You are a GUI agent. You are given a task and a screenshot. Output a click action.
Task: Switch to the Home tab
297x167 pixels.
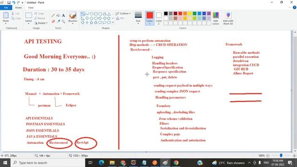pos(19,7)
